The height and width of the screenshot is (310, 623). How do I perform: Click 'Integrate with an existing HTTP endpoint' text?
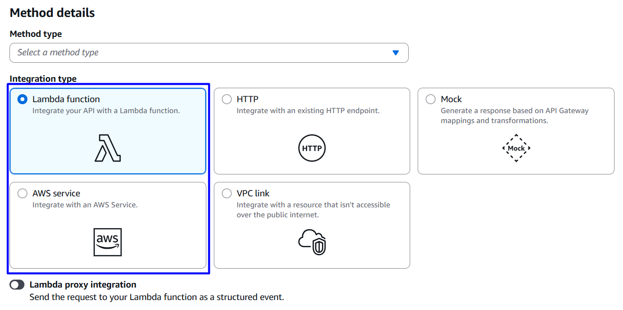point(308,111)
